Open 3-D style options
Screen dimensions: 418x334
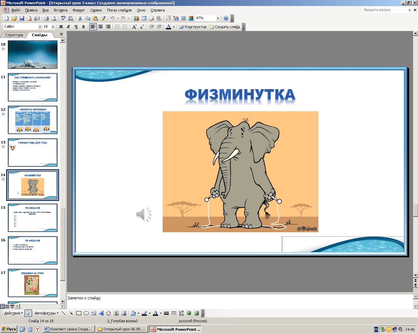(x=197, y=313)
